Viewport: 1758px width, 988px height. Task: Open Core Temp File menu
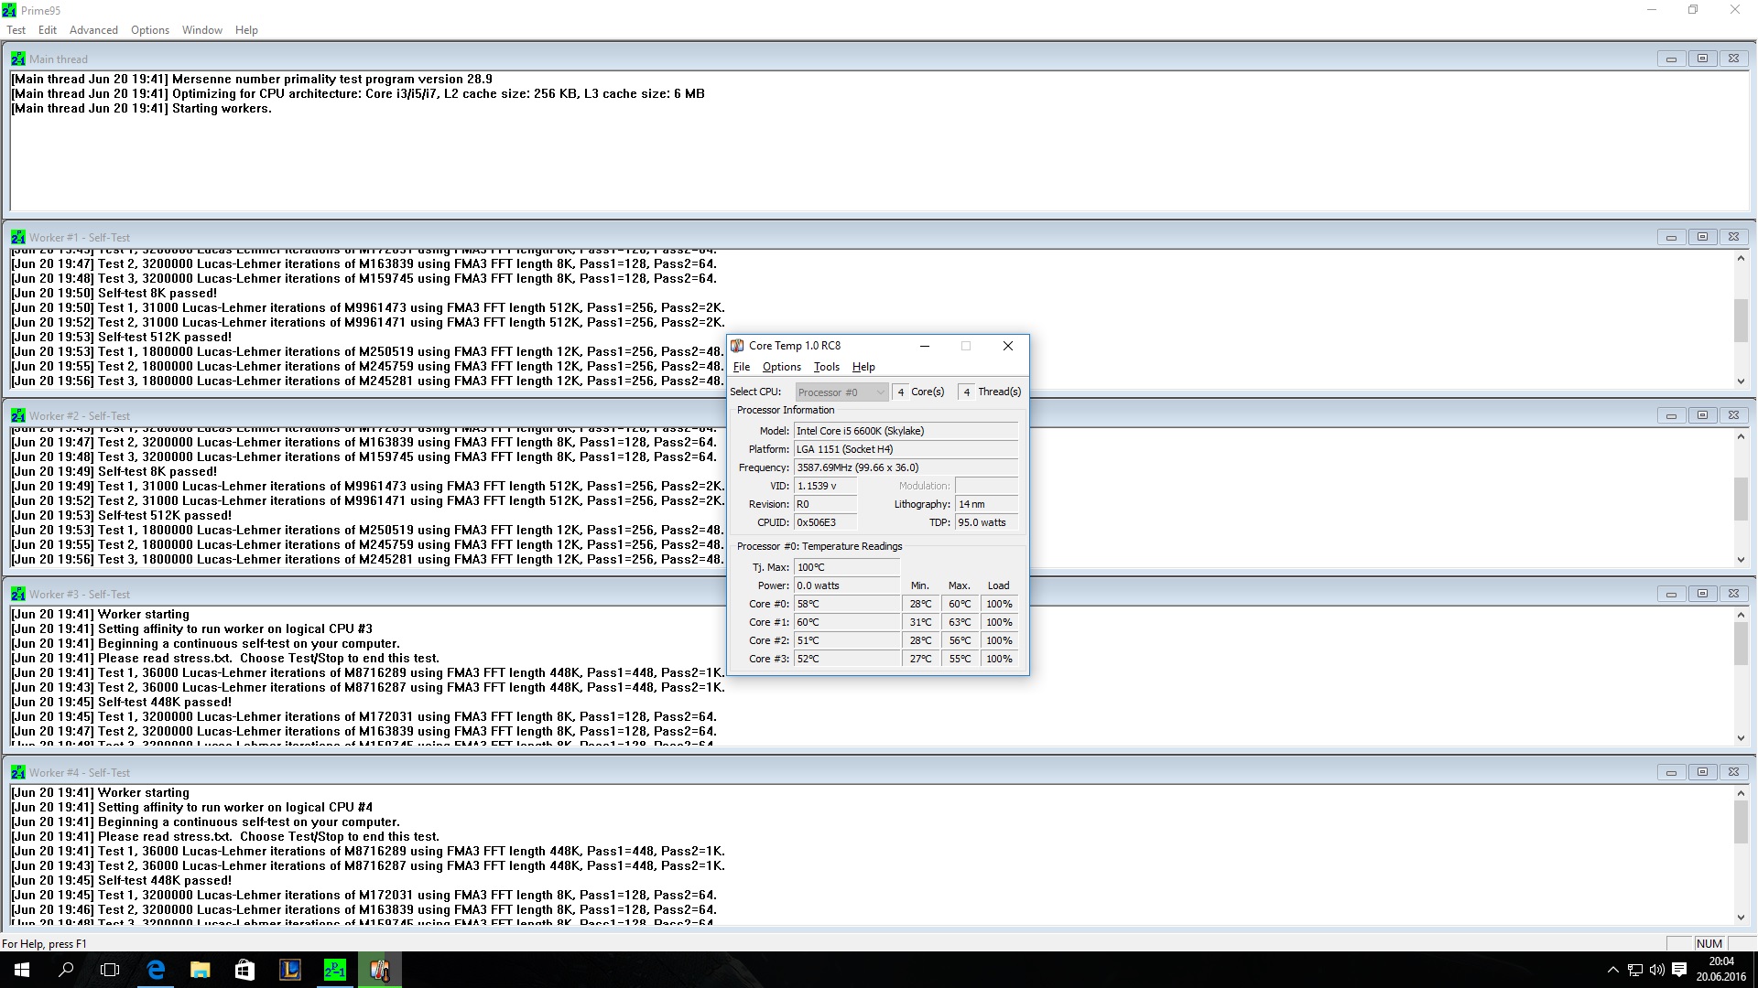[742, 367]
